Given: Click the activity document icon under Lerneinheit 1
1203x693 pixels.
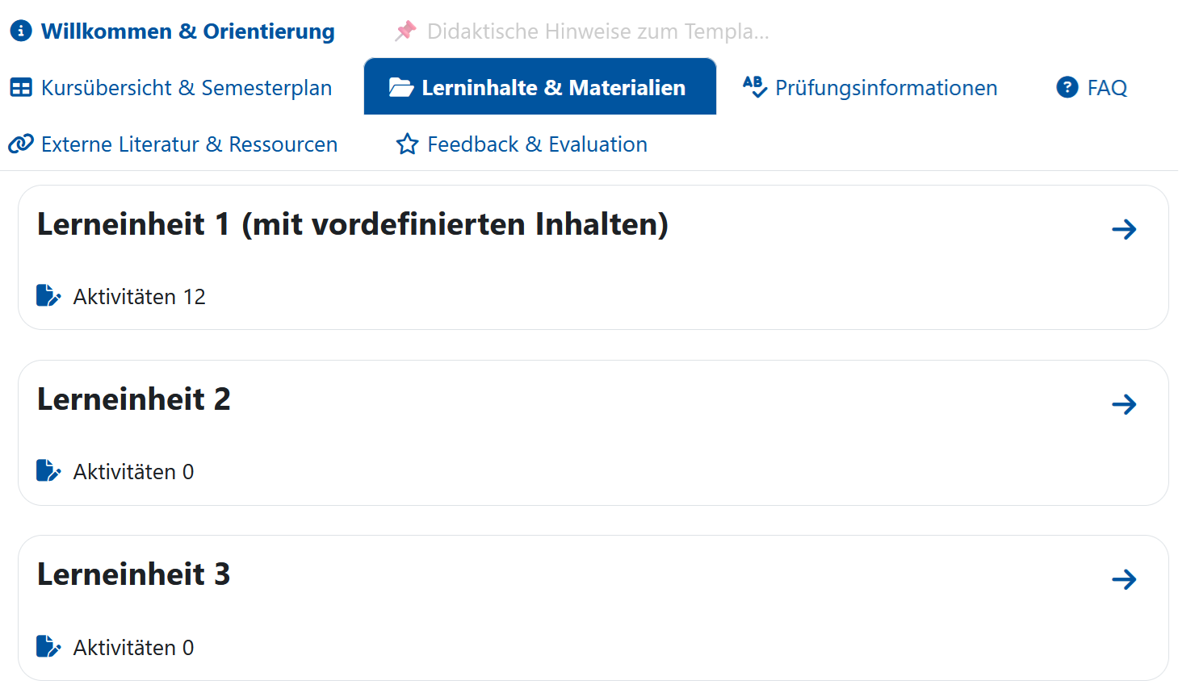Looking at the screenshot, I should (48, 295).
